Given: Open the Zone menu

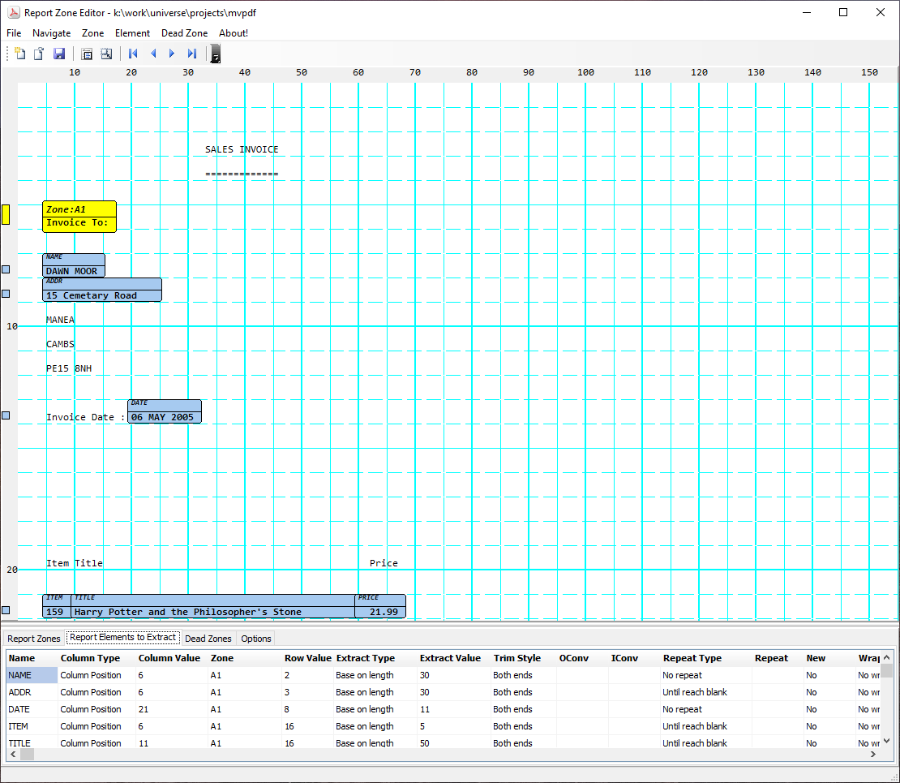Looking at the screenshot, I should (x=92, y=33).
